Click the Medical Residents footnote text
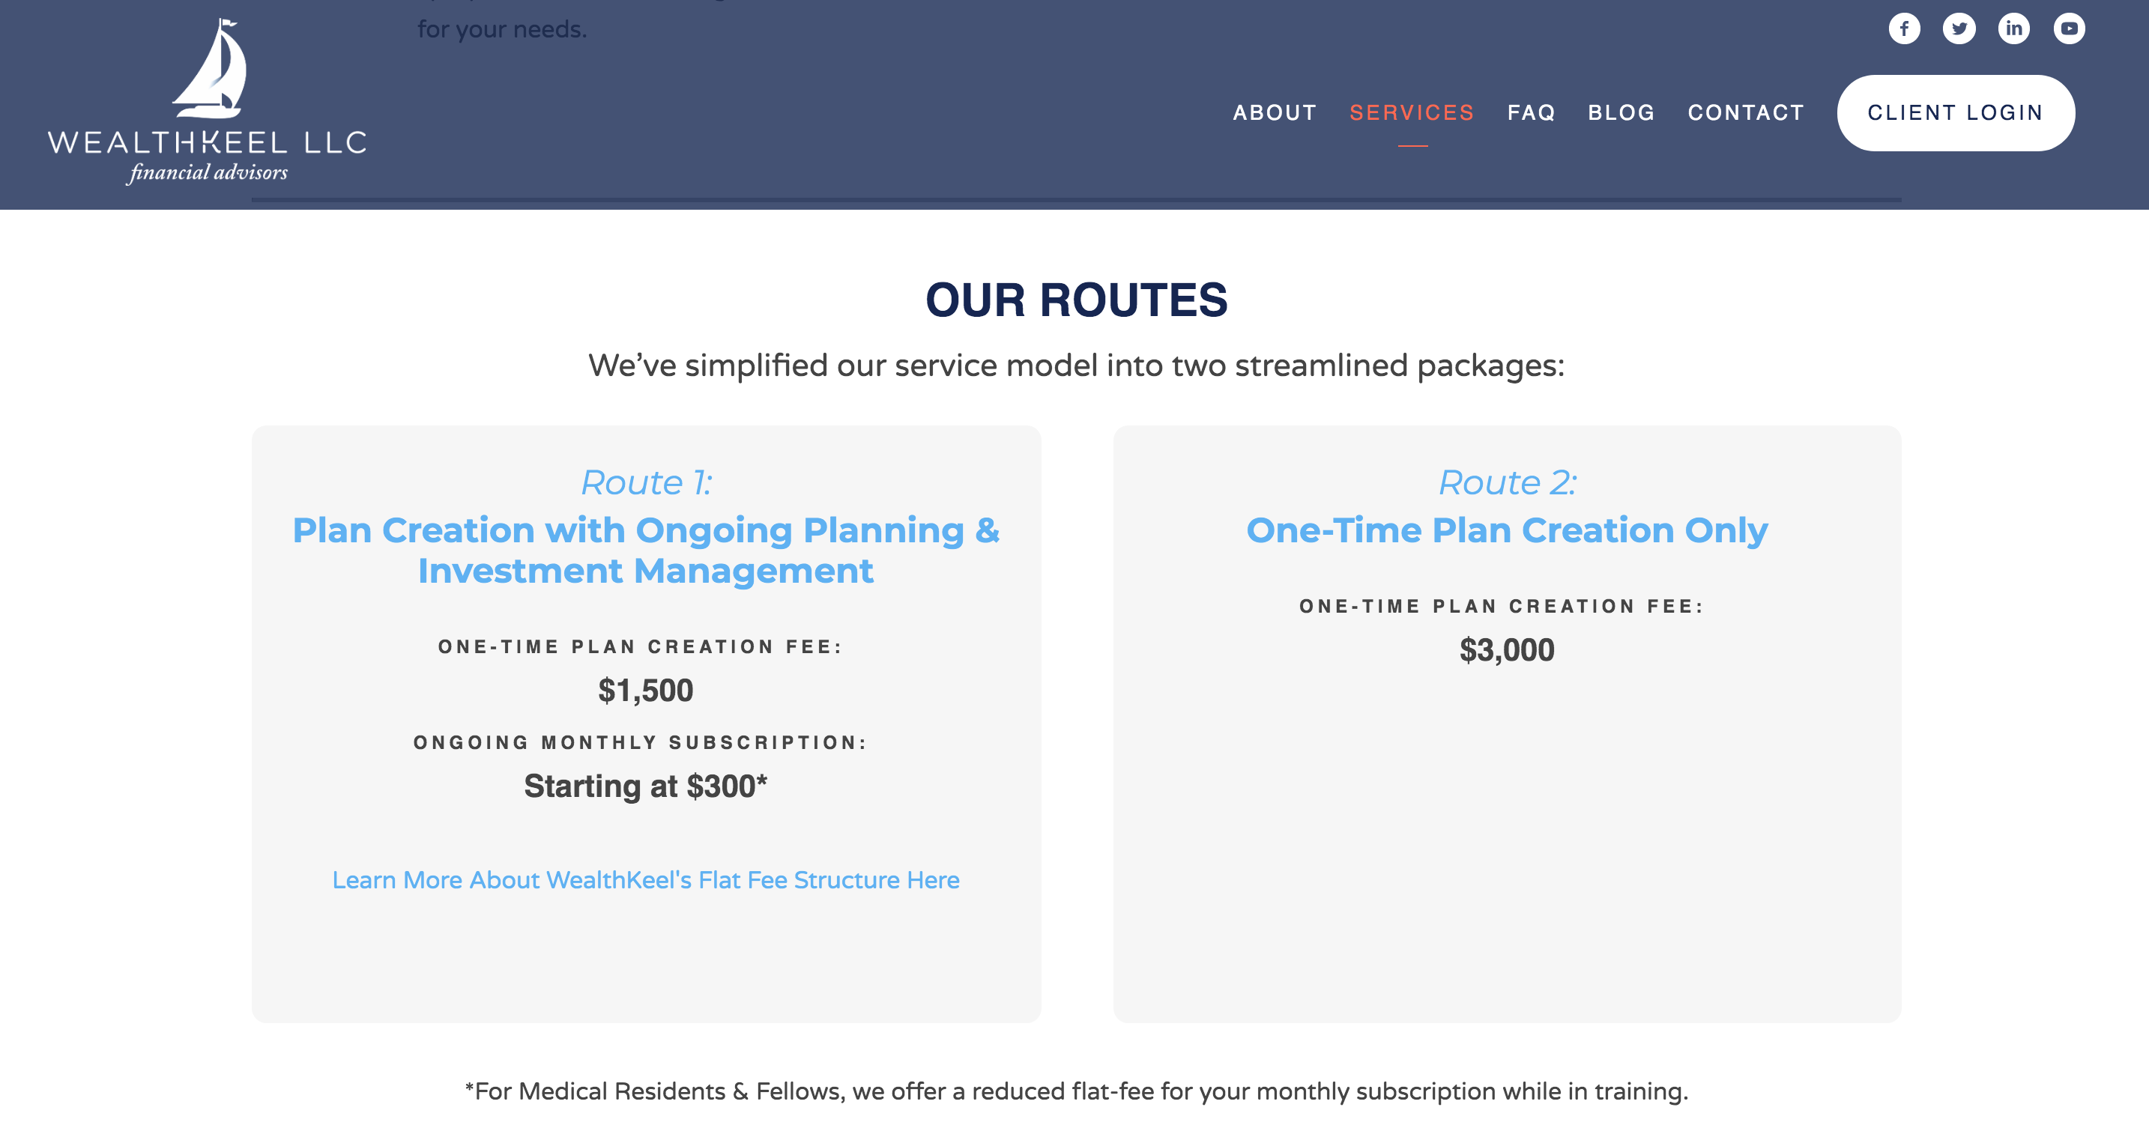The width and height of the screenshot is (2149, 1134). coord(1076,1091)
